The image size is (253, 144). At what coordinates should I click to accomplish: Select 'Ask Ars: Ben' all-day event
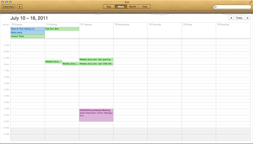click(62, 29)
